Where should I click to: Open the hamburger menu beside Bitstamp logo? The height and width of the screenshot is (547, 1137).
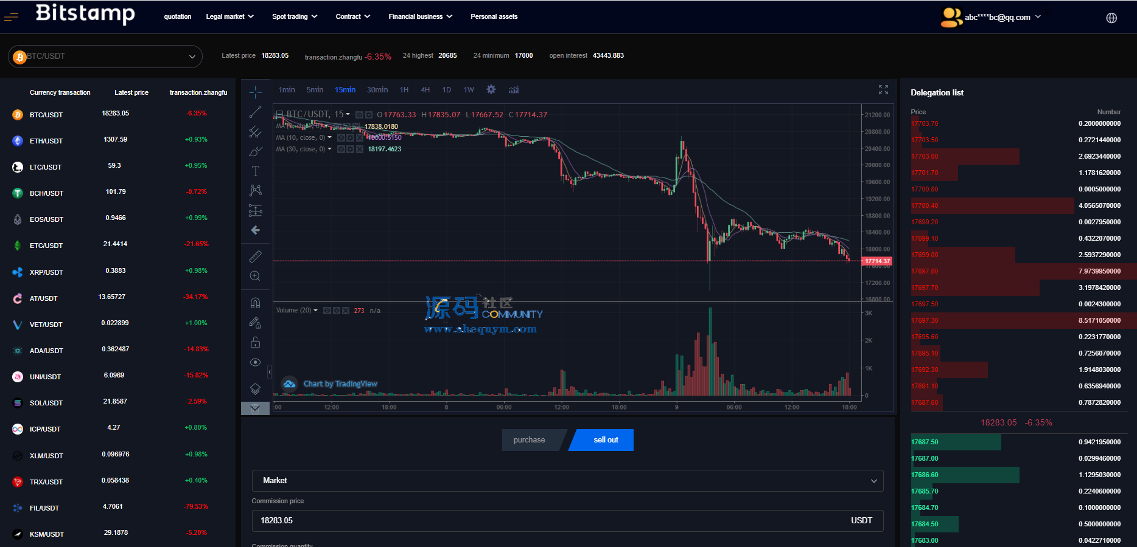pyautogui.click(x=12, y=17)
